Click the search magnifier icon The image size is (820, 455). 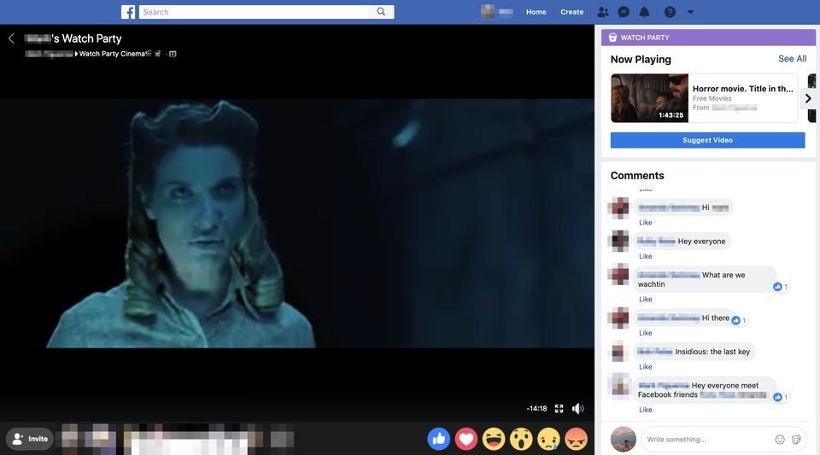382,12
